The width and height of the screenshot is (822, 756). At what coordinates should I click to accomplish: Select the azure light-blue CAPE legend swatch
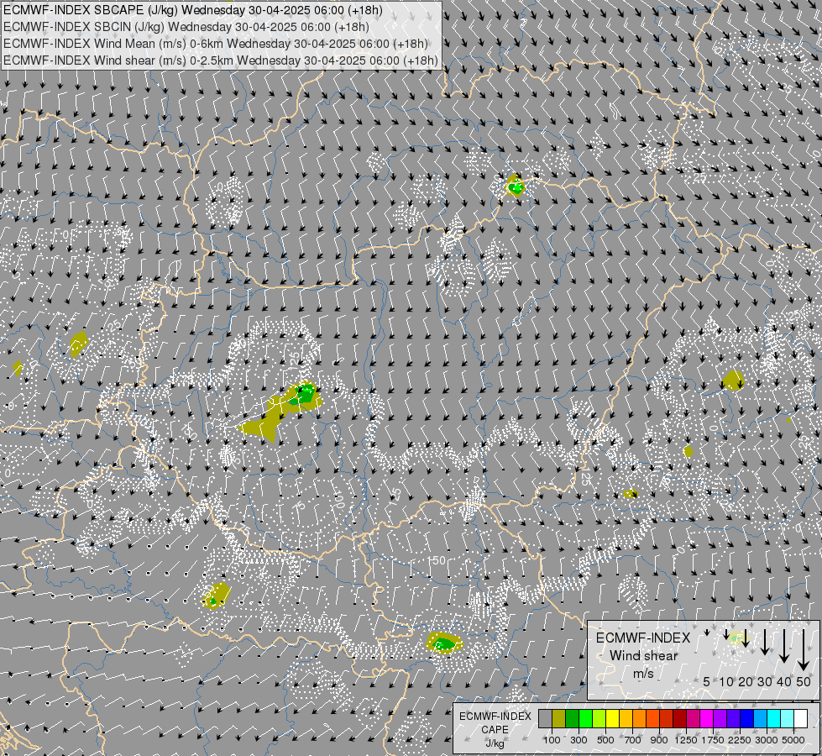(761, 719)
